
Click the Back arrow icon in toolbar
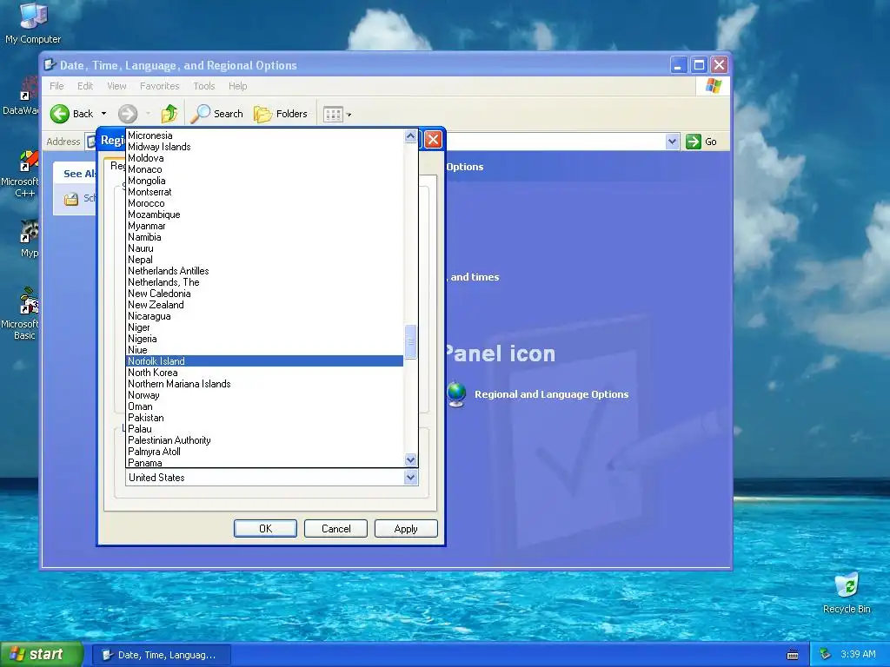click(x=60, y=114)
